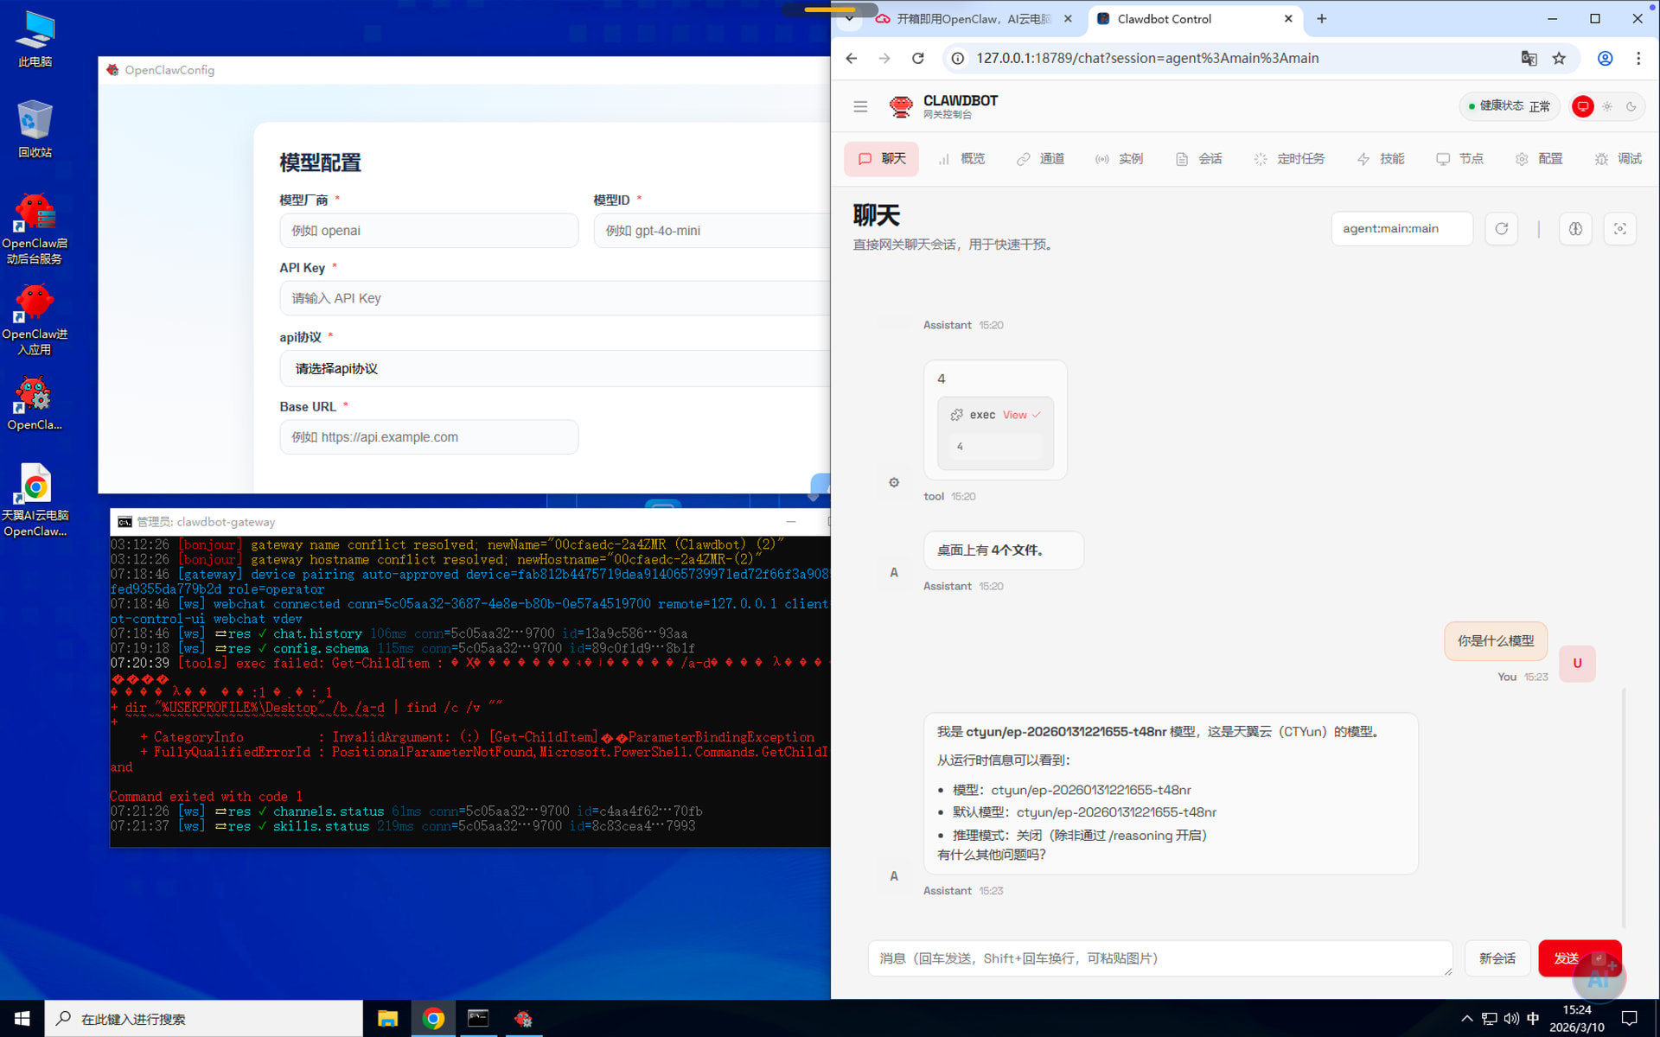The height and width of the screenshot is (1037, 1660).
Task: Open the 聊天 tab
Action: click(881, 159)
